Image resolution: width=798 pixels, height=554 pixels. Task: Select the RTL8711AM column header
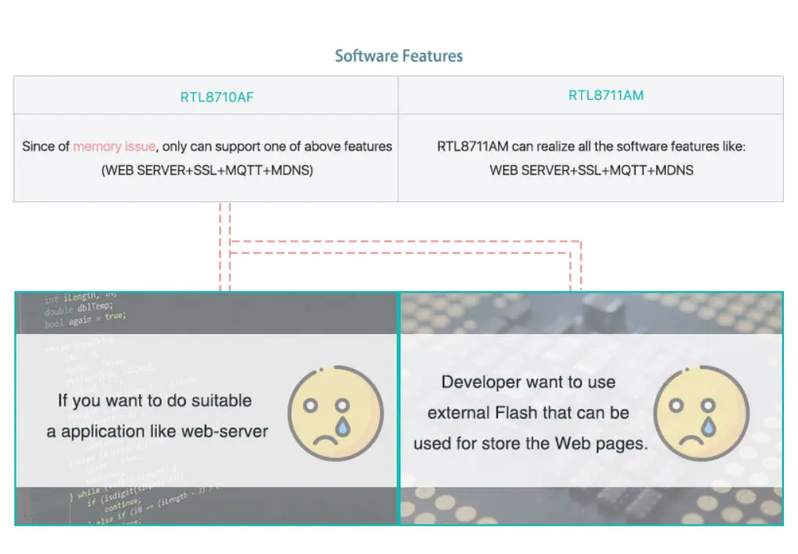pyautogui.click(x=606, y=95)
